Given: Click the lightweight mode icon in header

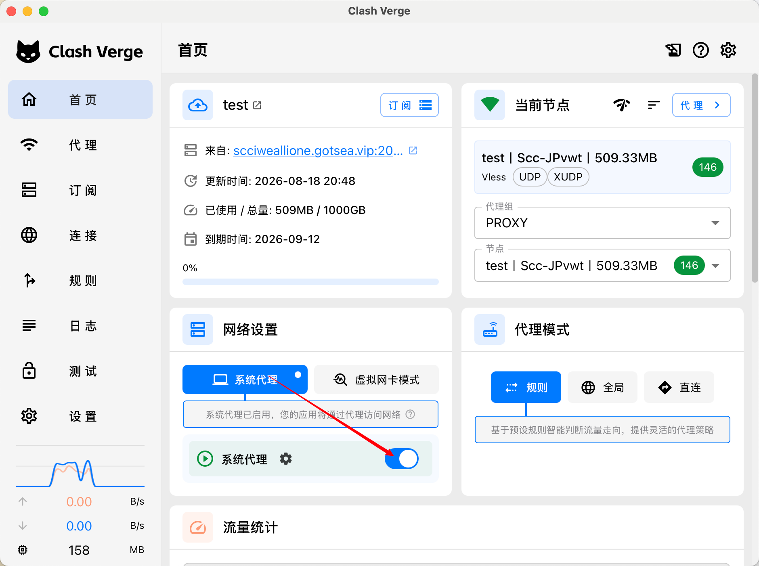Looking at the screenshot, I should pyautogui.click(x=673, y=50).
